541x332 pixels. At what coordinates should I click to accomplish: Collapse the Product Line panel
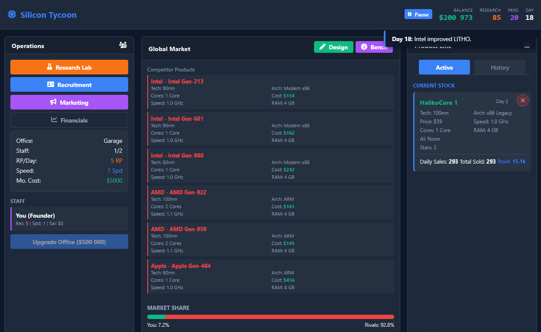[527, 46]
